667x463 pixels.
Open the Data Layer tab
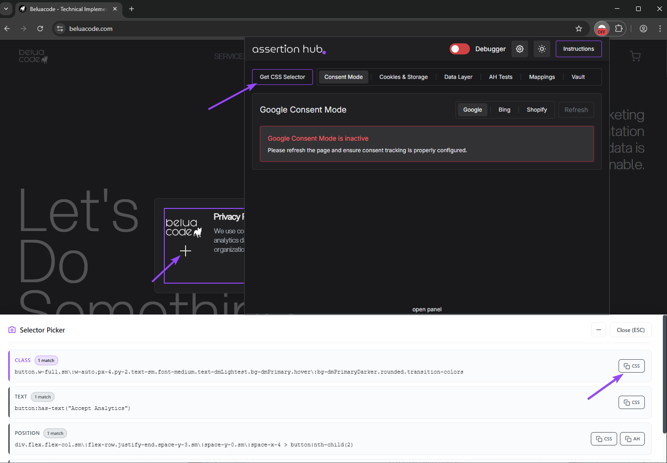click(457, 77)
